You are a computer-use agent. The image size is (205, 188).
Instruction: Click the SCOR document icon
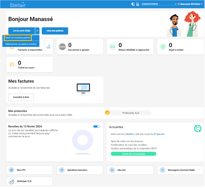click(62, 47)
